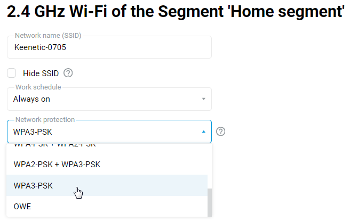Focus the Network name (SSID) input field
This screenshot has width=350, height=221.
pyautogui.click(x=133, y=47)
